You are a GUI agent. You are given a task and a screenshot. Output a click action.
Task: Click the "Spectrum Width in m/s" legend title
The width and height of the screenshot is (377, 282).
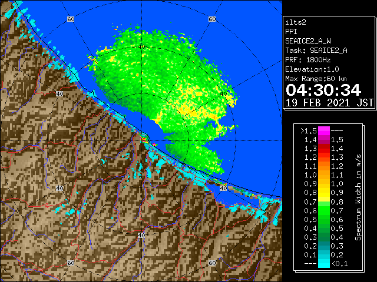pyautogui.click(x=358, y=197)
